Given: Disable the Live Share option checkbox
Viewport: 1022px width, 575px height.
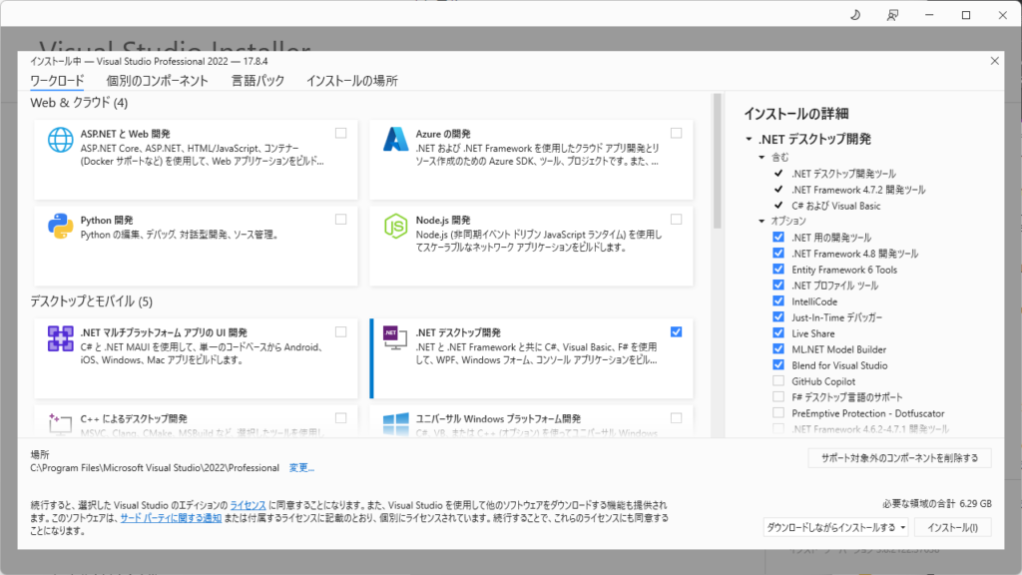Looking at the screenshot, I should pyautogui.click(x=778, y=333).
